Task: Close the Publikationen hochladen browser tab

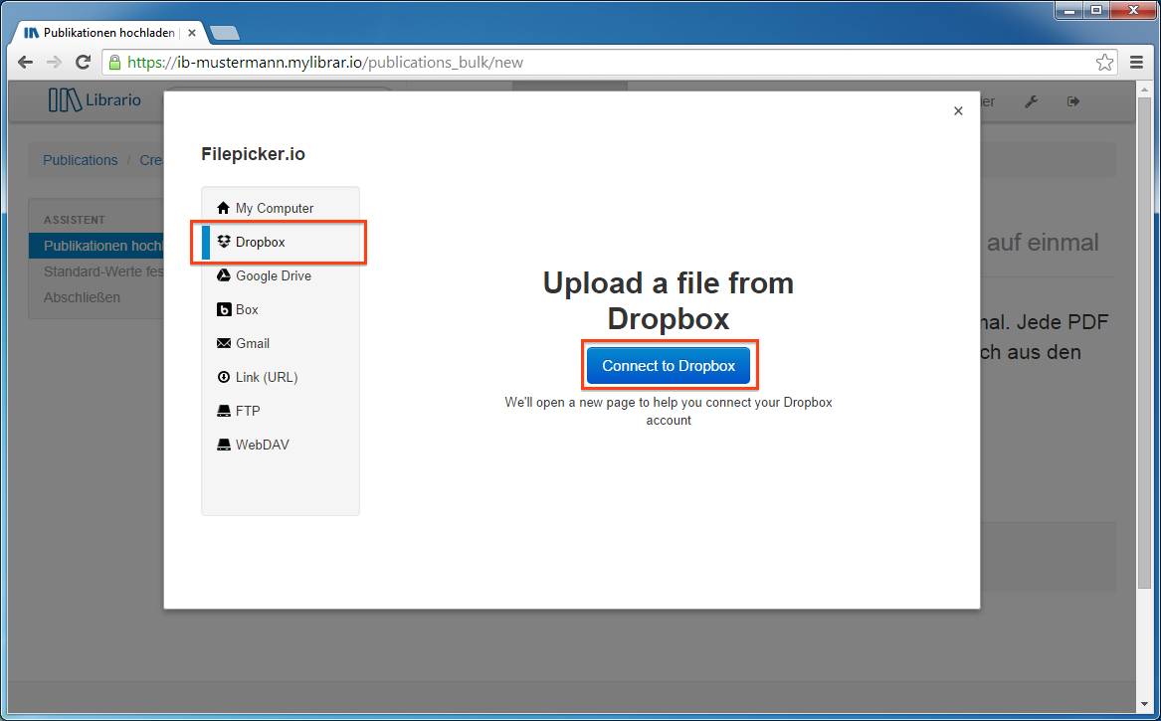Action: (x=192, y=33)
